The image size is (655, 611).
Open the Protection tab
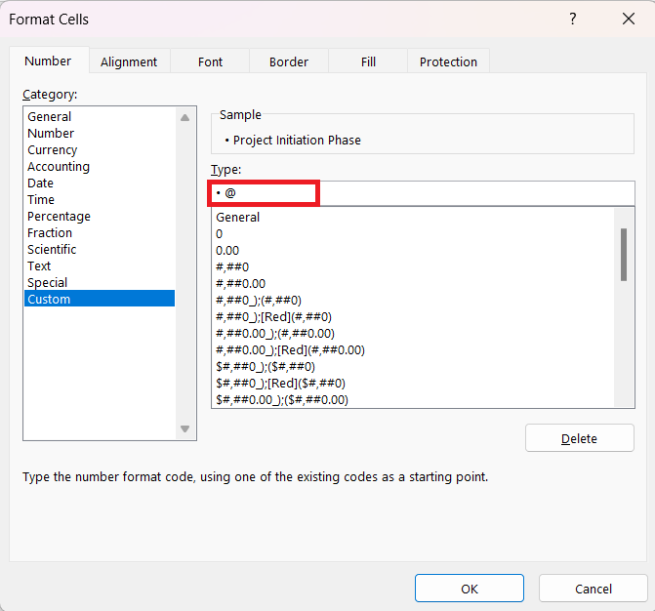[448, 61]
